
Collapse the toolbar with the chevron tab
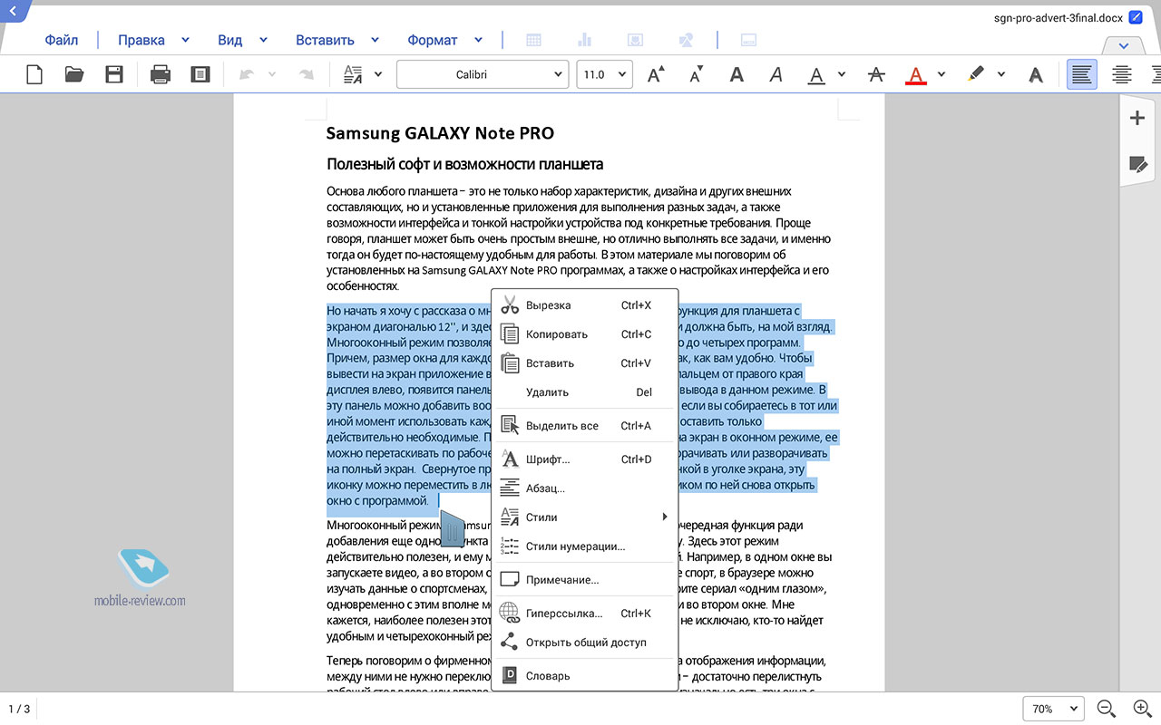1124,45
